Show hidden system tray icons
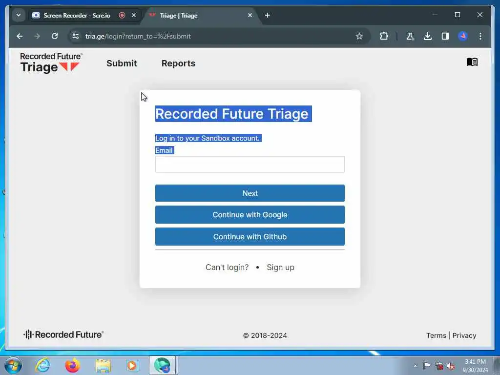The width and height of the screenshot is (500, 375). 415,366
